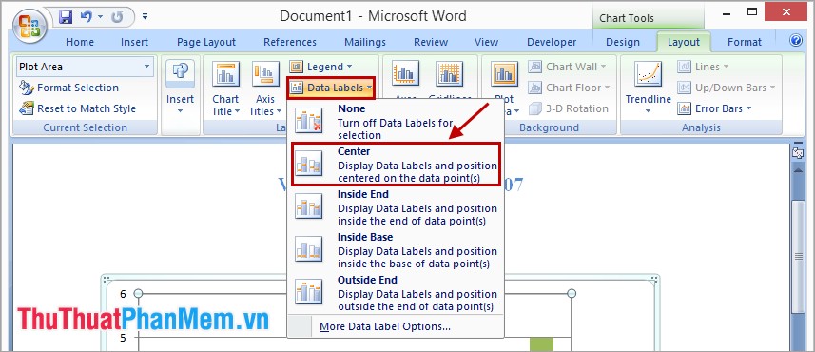This screenshot has height=352, width=815.
Task: Open the Chart Title menu
Action: coord(225,88)
